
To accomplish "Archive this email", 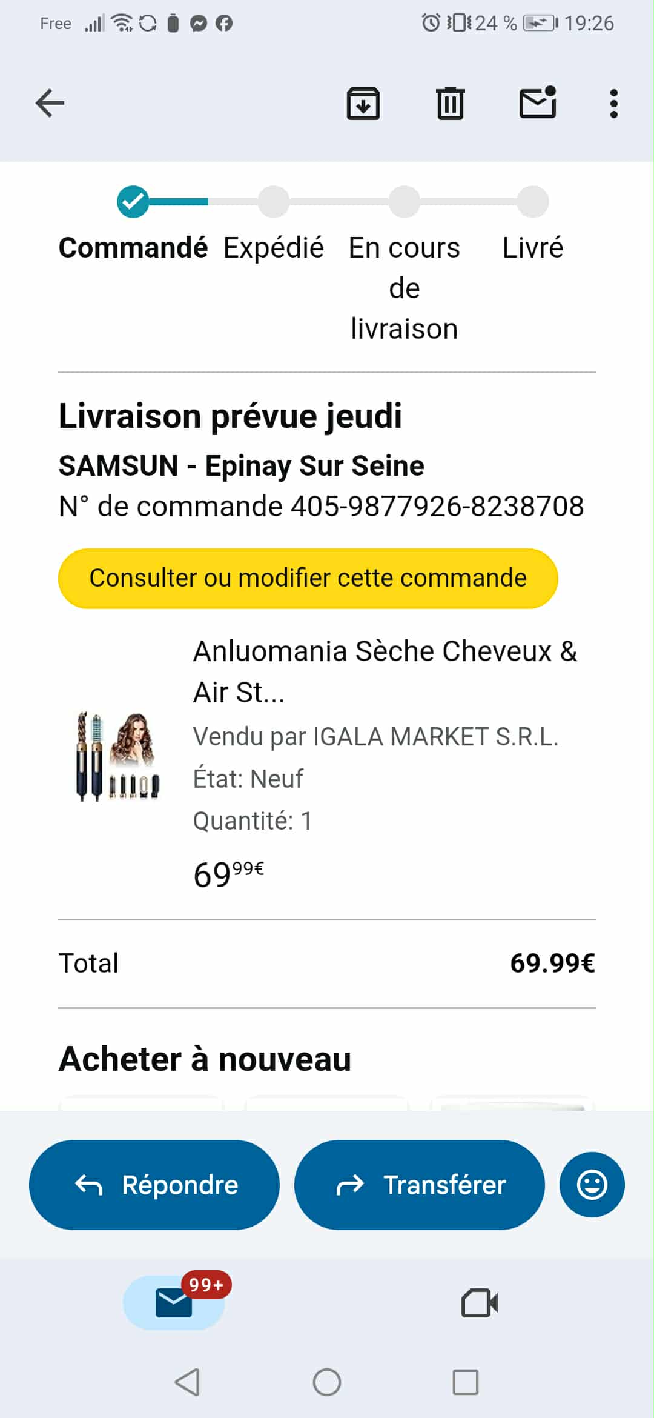I will point(363,104).
